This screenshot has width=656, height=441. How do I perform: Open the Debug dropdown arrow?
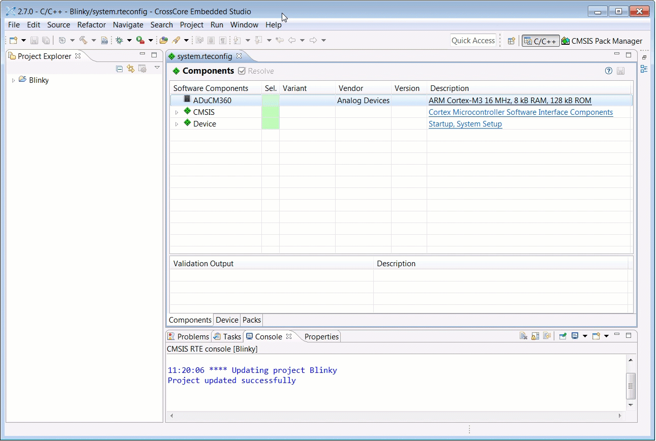(x=129, y=40)
